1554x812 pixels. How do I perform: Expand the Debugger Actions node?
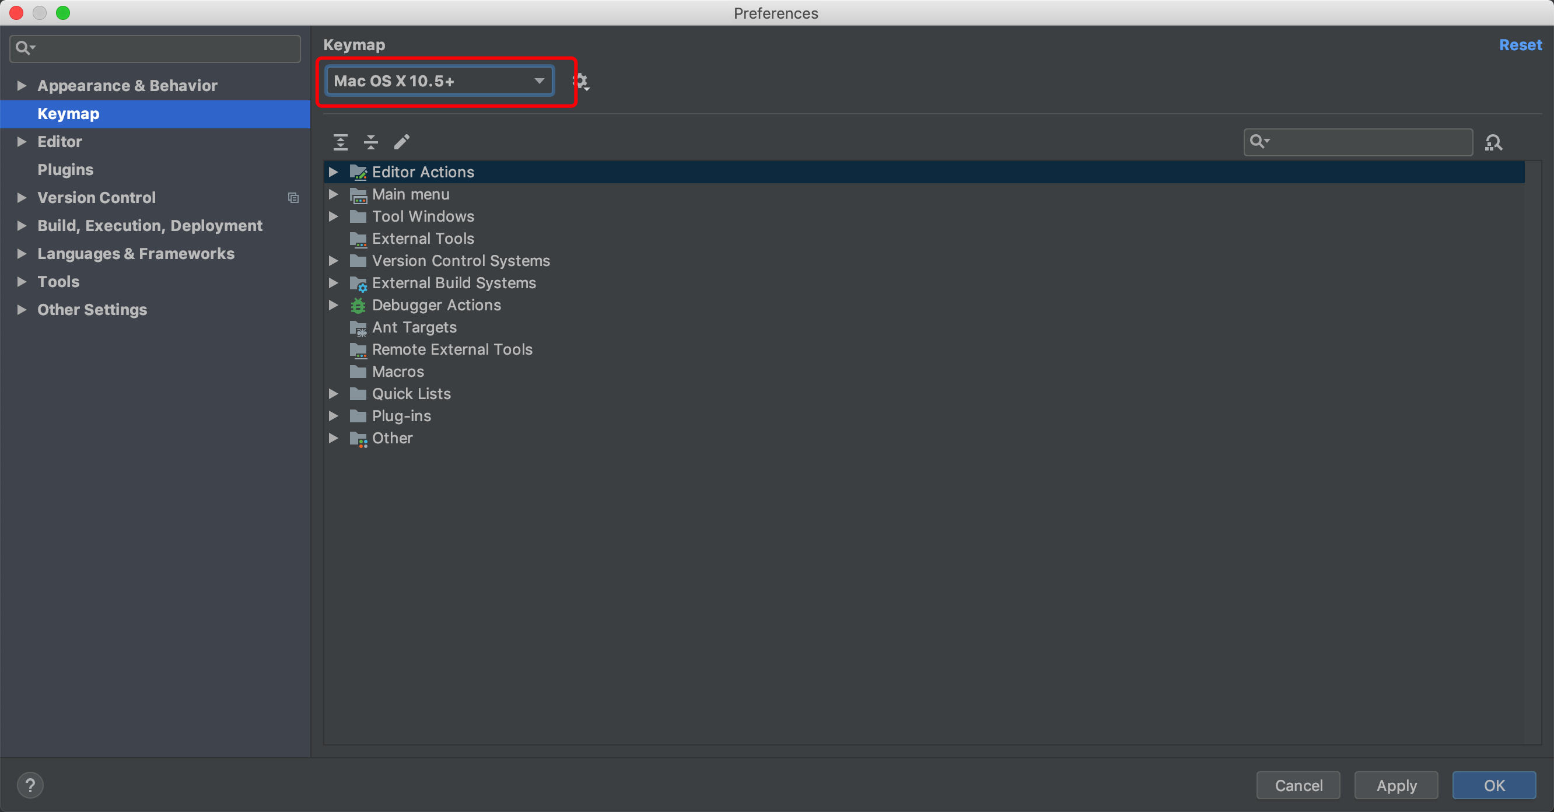(334, 305)
